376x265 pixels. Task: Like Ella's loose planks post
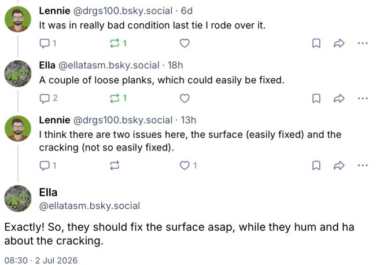185,98
